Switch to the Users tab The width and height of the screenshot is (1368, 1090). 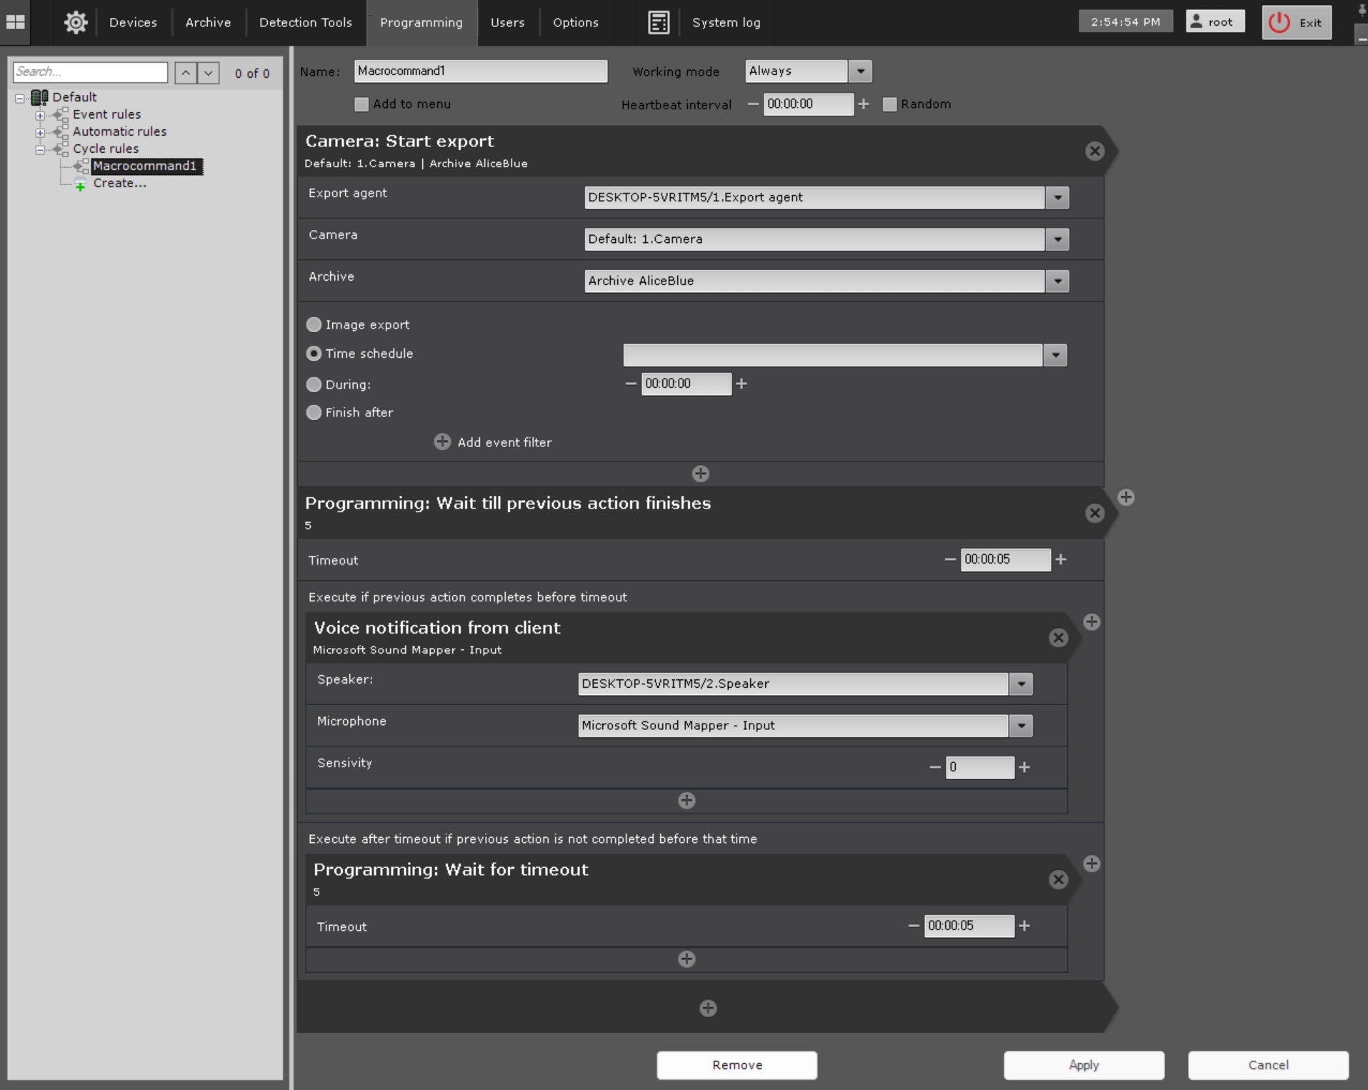[508, 22]
